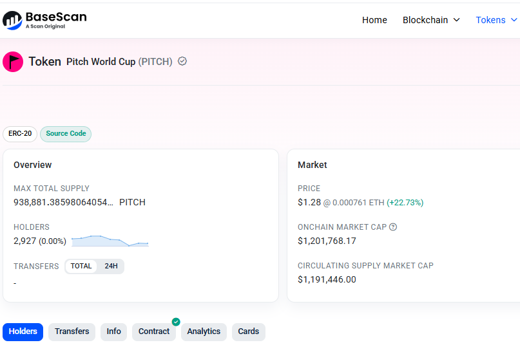This screenshot has width=520, height=345.
Task: Click the Overview card heading
Action: [x=32, y=165]
